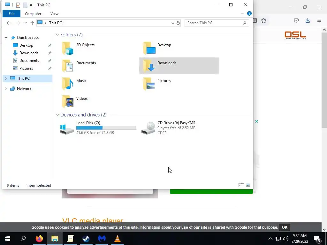The height and width of the screenshot is (245, 327).
Task: Open taskbar Search magnifier
Action: [x=23, y=239]
